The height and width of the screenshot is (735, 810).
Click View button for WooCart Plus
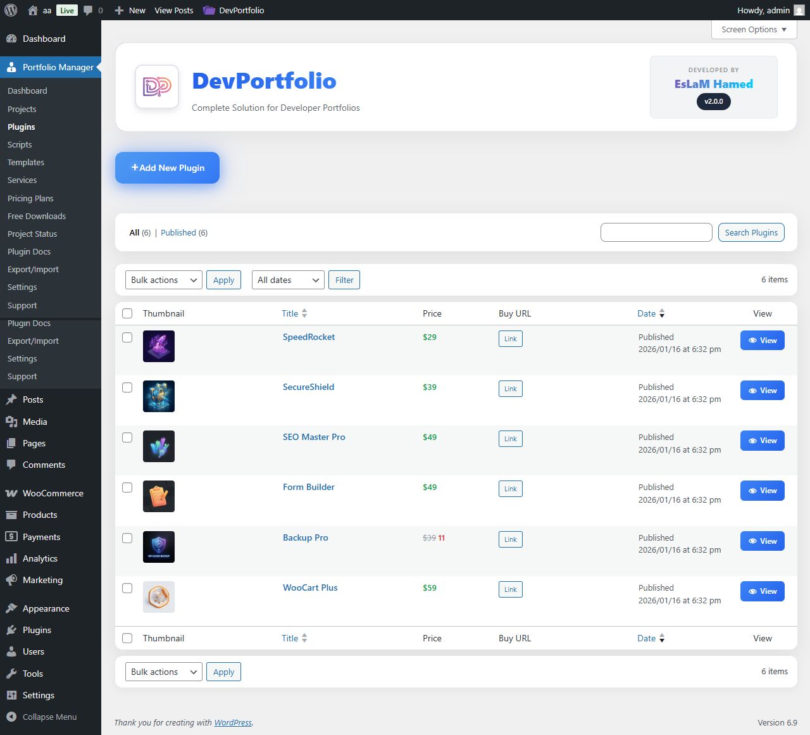coord(763,591)
